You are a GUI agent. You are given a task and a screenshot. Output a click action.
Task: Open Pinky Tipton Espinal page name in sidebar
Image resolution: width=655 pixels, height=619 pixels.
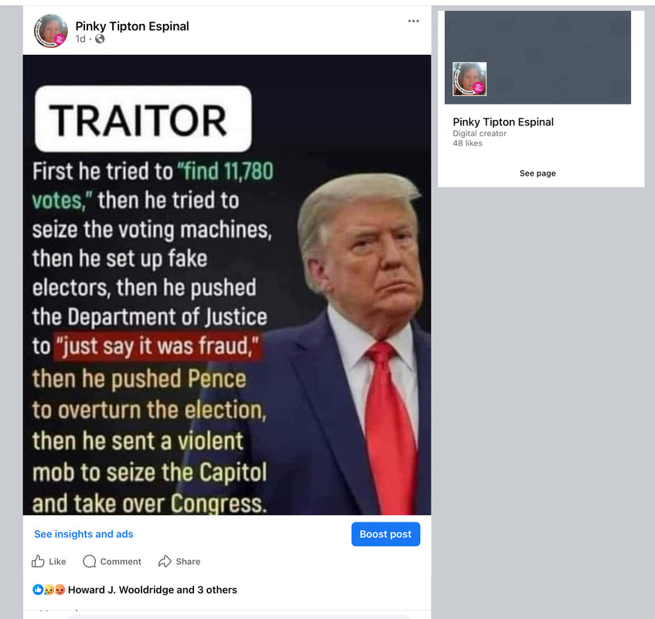pyautogui.click(x=503, y=121)
